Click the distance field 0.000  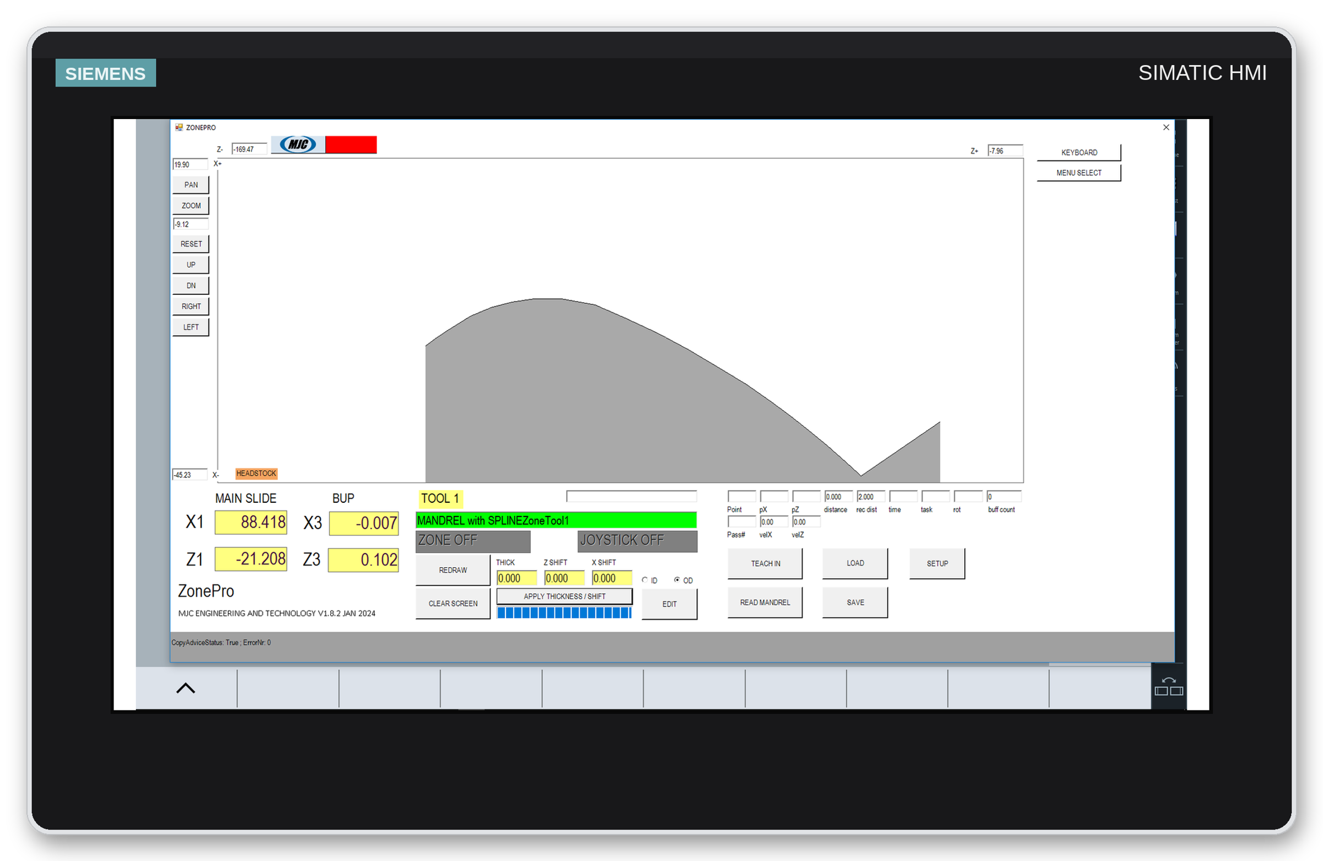coord(838,496)
